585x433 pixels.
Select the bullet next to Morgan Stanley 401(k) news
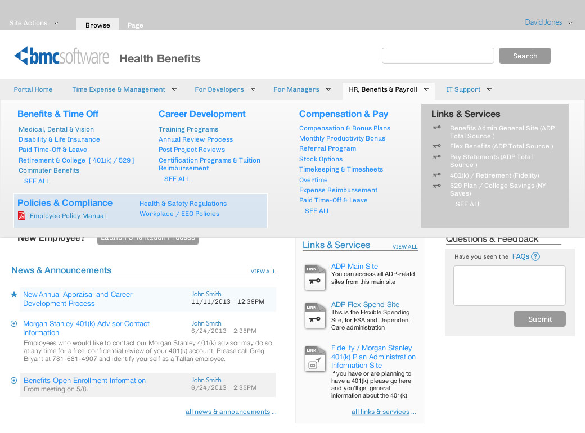(14, 323)
